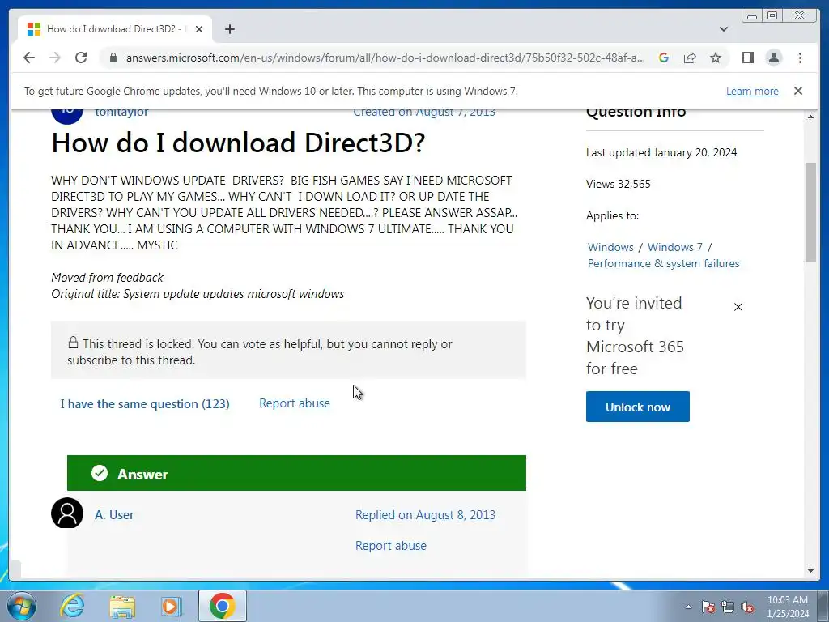Open A. User's profile name link
This screenshot has width=829, height=622.
[x=114, y=514]
